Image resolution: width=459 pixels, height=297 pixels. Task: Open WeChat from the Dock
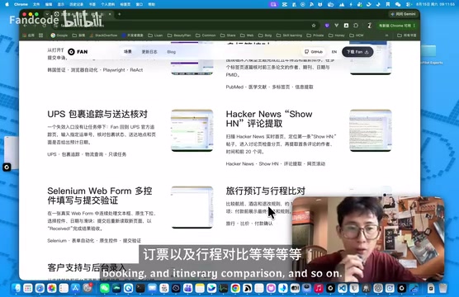(x=105, y=288)
